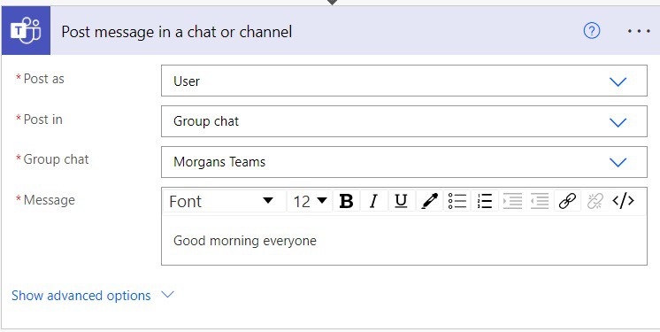Insert a bulleted list
Image resolution: width=660 pixels, height=332 pixels.
click(x=457, y=201)
